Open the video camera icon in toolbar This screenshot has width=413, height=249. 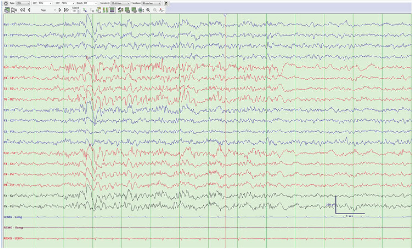[14, 10]
